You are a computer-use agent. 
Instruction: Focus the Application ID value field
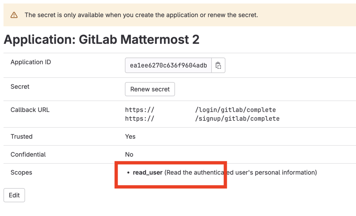[x=168, y=65]
